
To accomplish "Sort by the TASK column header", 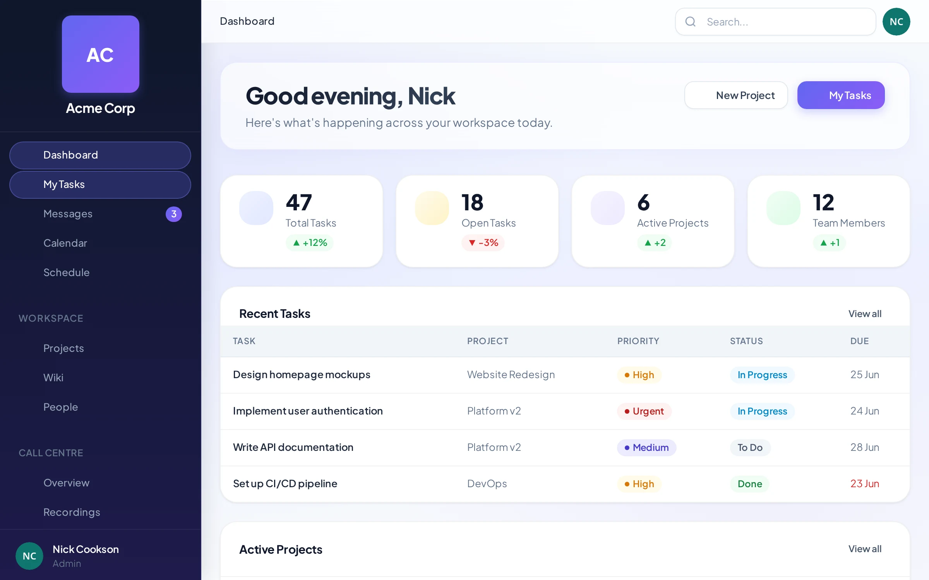I will click(x=244, y=341).
